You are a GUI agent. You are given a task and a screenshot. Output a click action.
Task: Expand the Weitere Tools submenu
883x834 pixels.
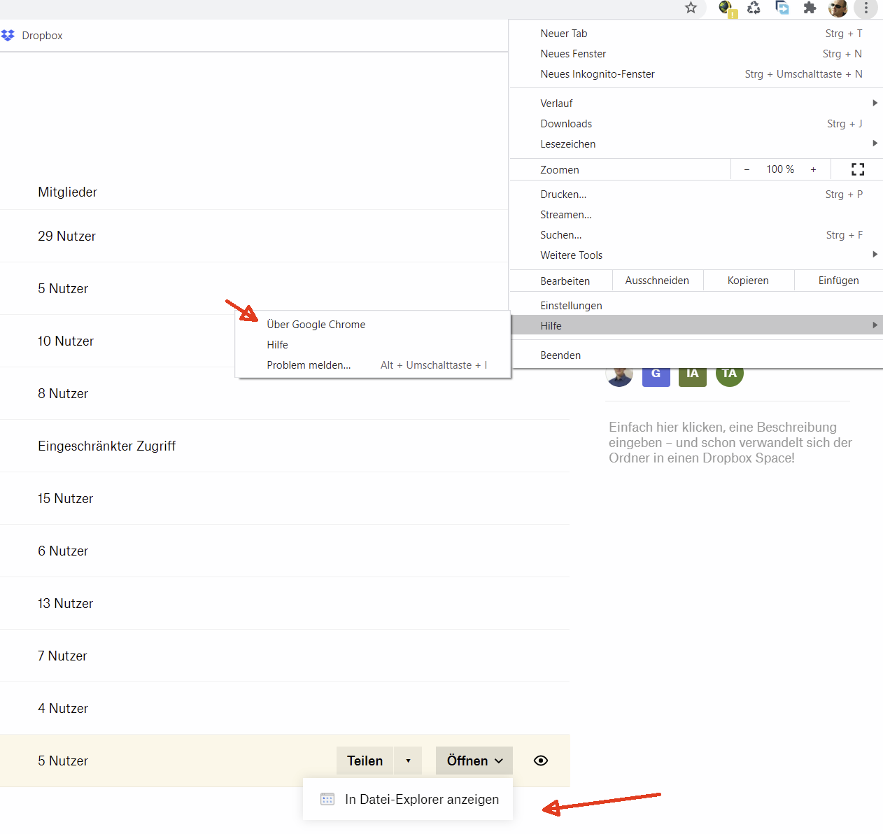tap(696, 255)
